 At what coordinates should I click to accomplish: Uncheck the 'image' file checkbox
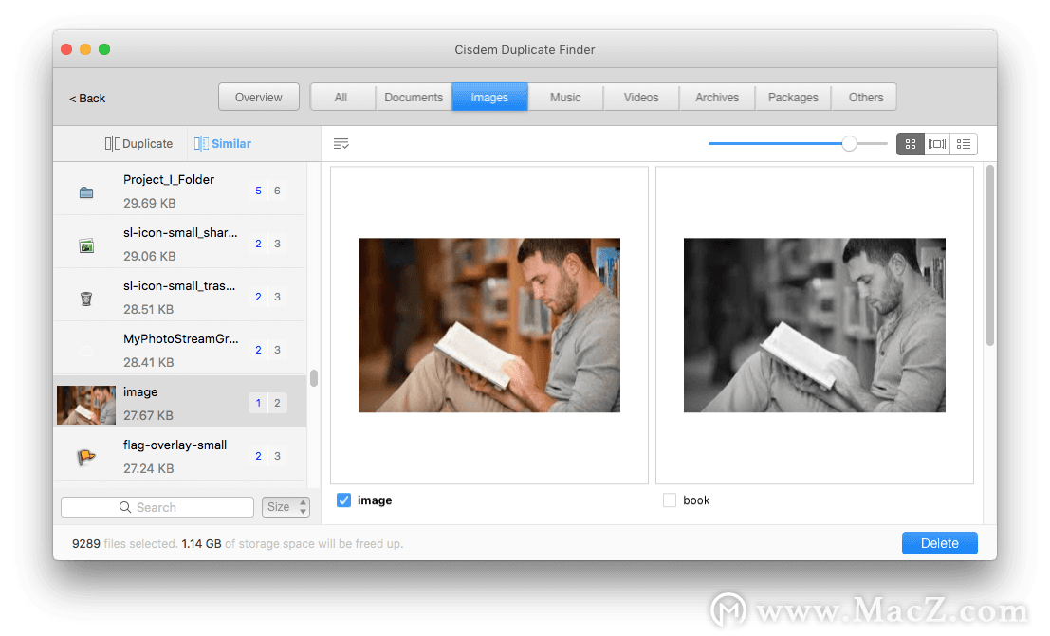(x=343, y=500)
